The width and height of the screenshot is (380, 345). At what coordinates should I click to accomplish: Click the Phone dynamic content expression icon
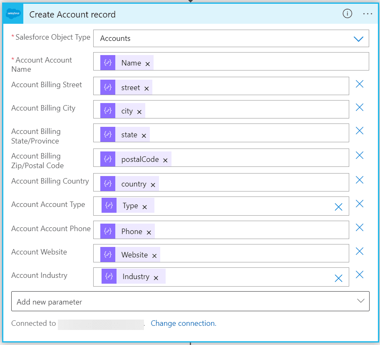[x=108, y=231]
